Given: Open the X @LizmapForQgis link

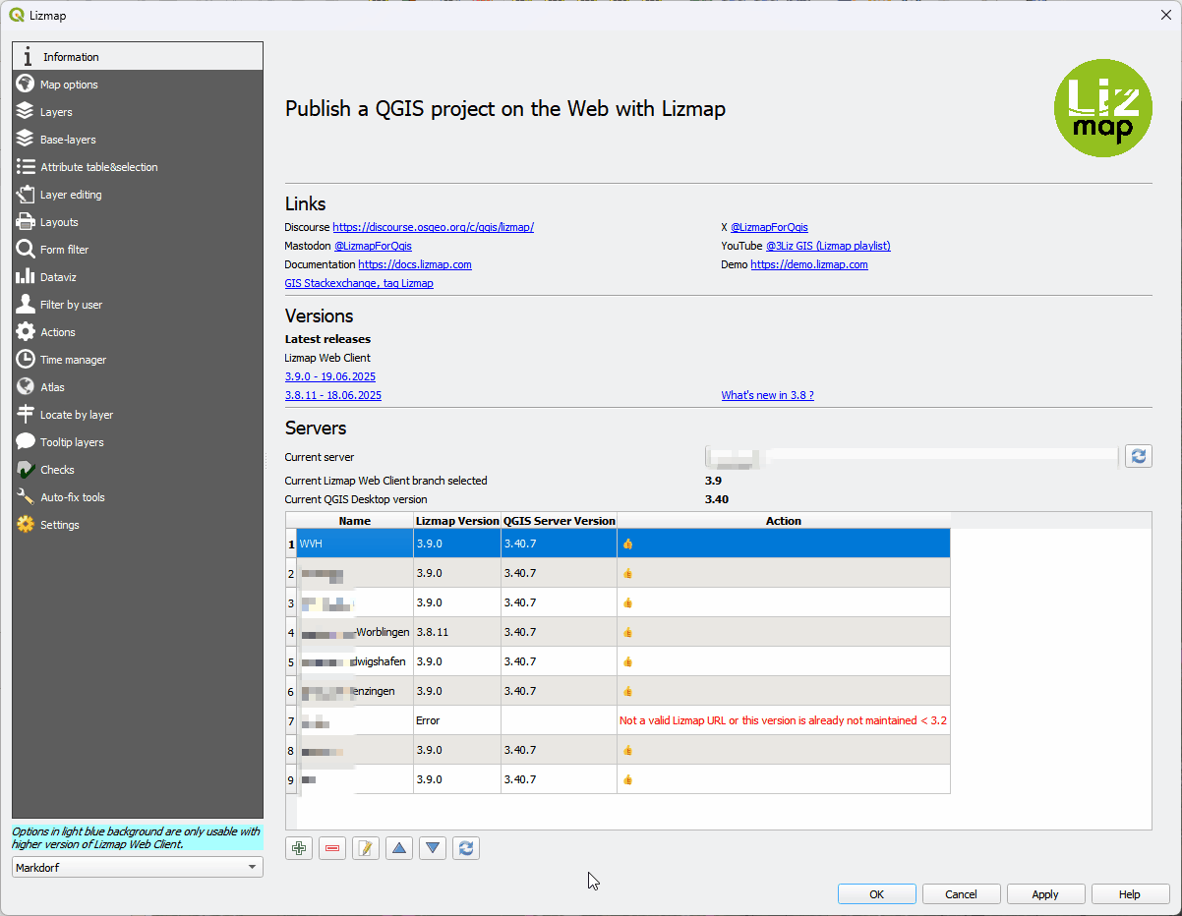Looking at the screenshot, I should 769,227.
